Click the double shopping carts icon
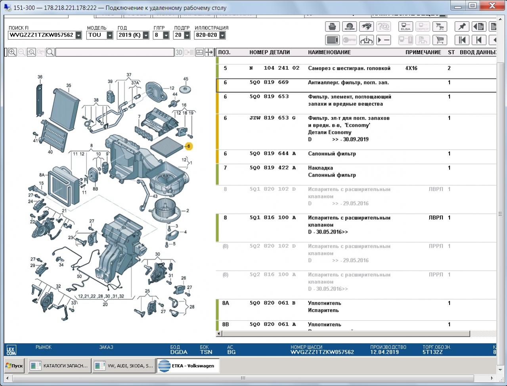507x386 pixels. pyautogui.click(x=440, y=27)
